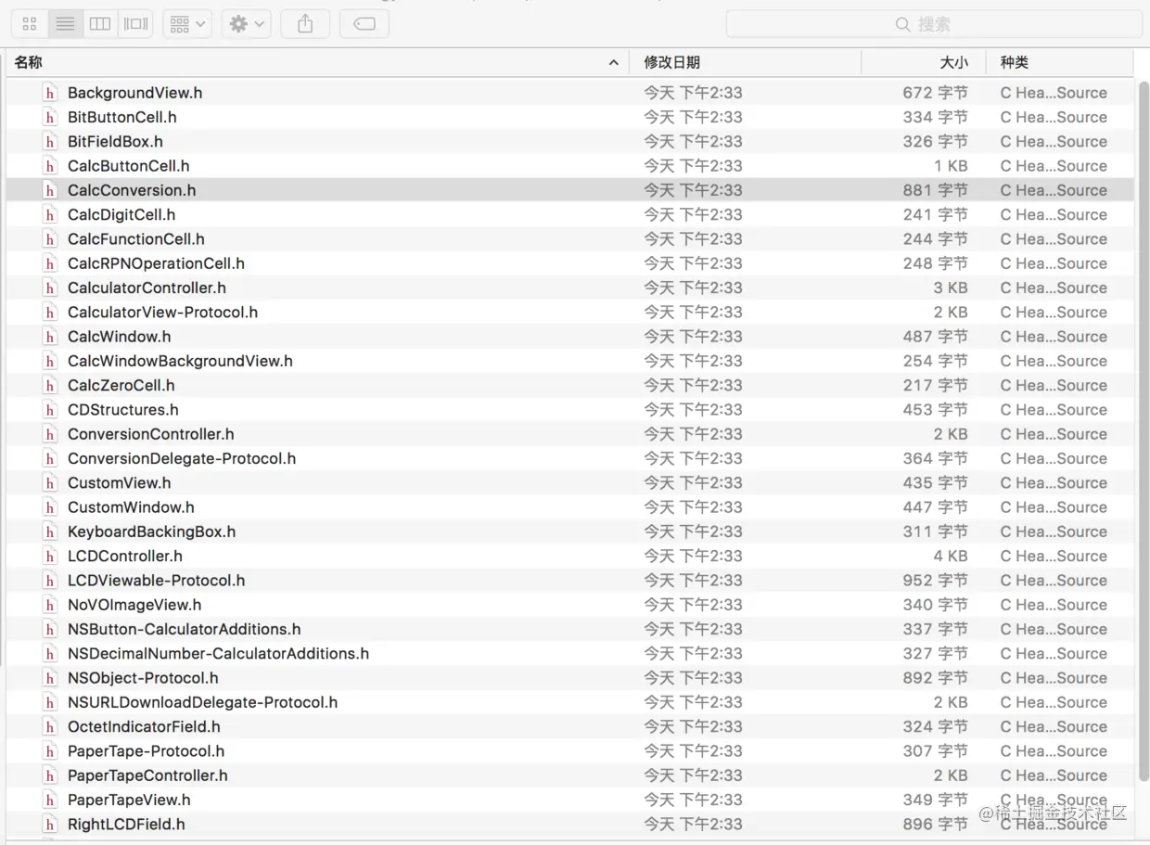Select the file named CustomWindow.h

click(x=131, y=507)
